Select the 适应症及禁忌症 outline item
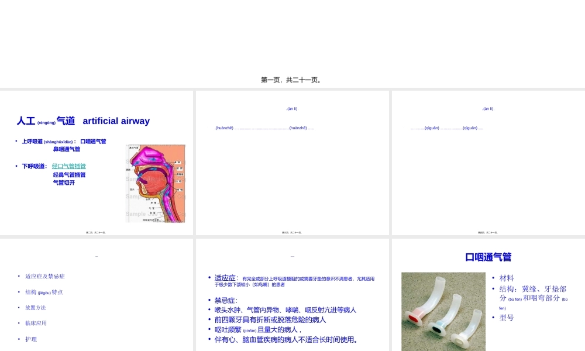This screenshot has height=351, width=585. pyautogui.click(x=44, y=276)
